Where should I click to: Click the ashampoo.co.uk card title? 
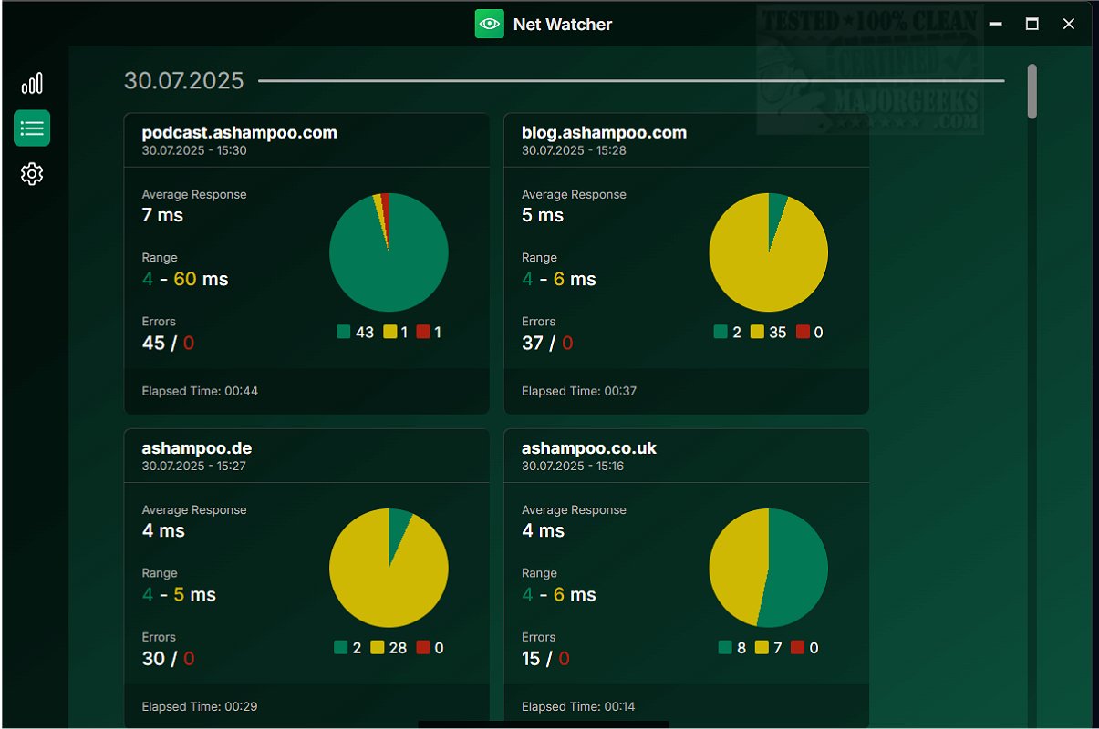[589, 448]
